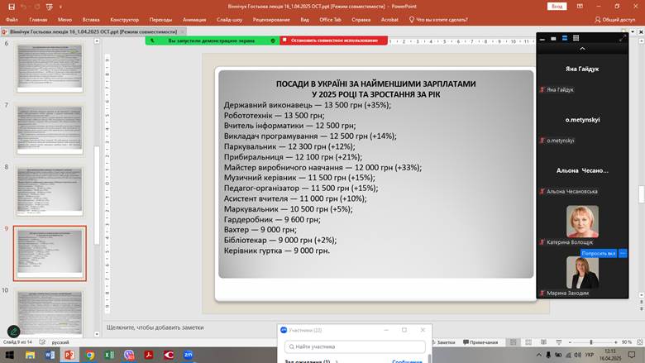Image resolution: width=645 pixels, height=363 pixels.
Task: Switch Zoom video panel to gallery grid view
Action: click(x=575, y=38)
